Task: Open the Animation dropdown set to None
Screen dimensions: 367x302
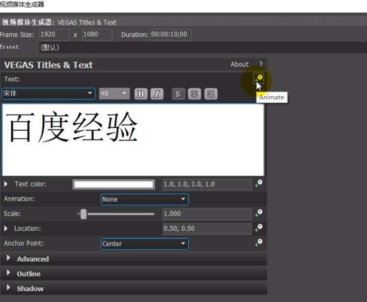Action: click(144, 199)
